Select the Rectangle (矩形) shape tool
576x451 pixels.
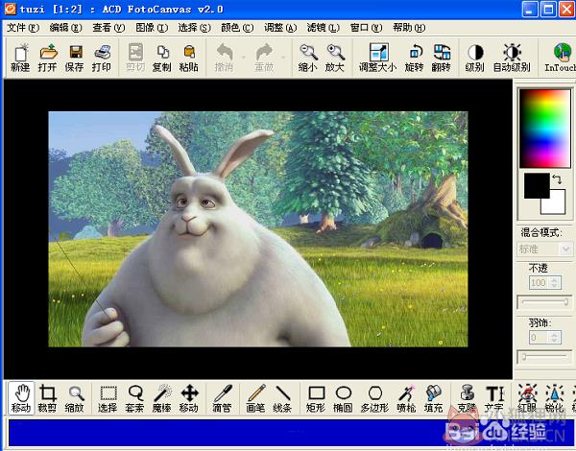click(316, 399)
